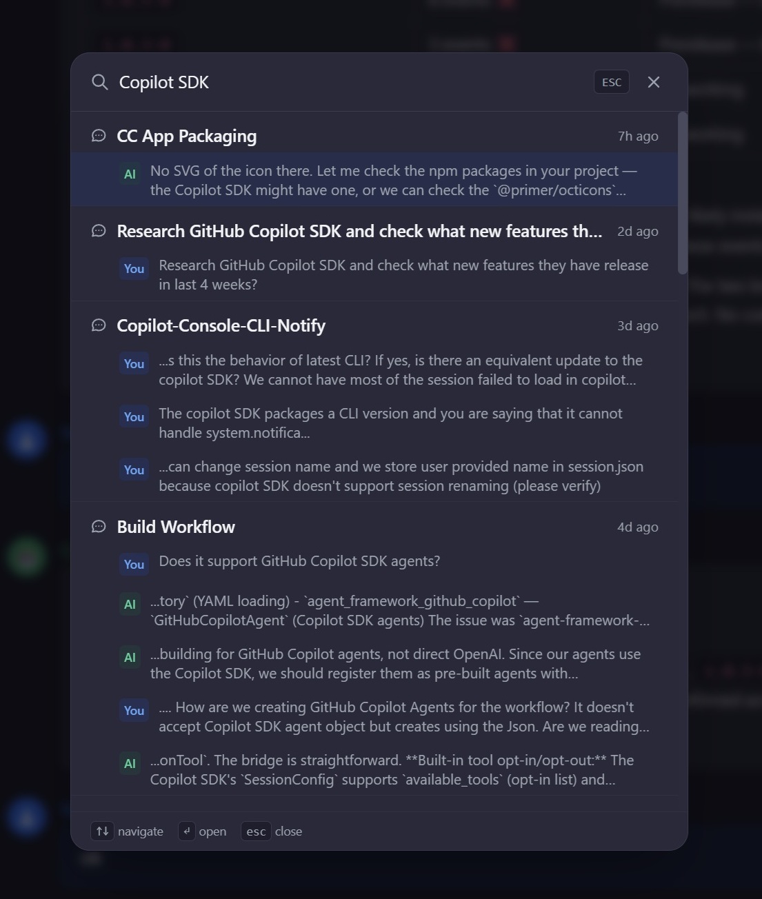Open the Copilot-Console-CLI-Notify conversation title
This screenshot has width=762, height=899.
pyautogui.click(x=221, y=326)
